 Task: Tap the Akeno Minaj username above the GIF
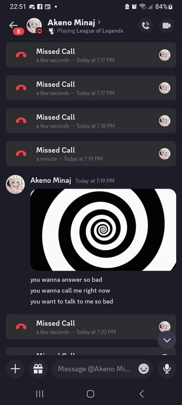(51, 180)
